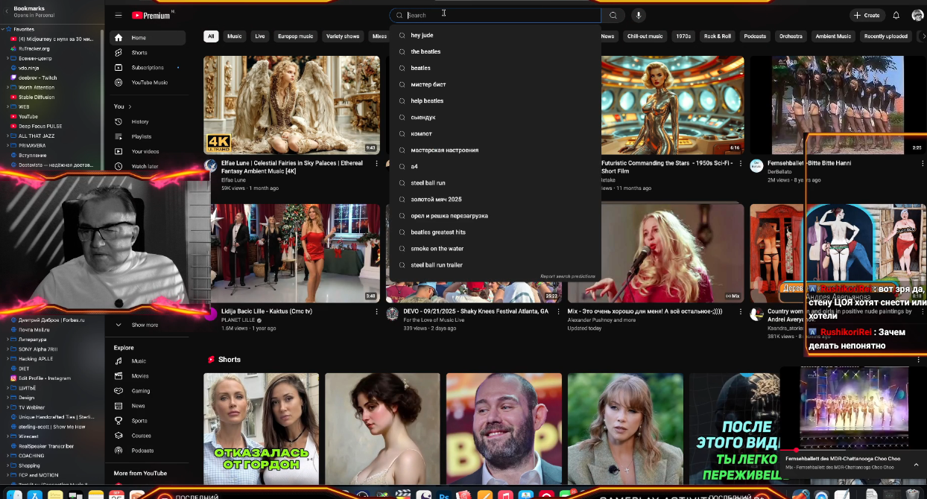The height and width of the screenshot is (499, 927).
Task: Select the All filter chip
Action: (212, 36)
